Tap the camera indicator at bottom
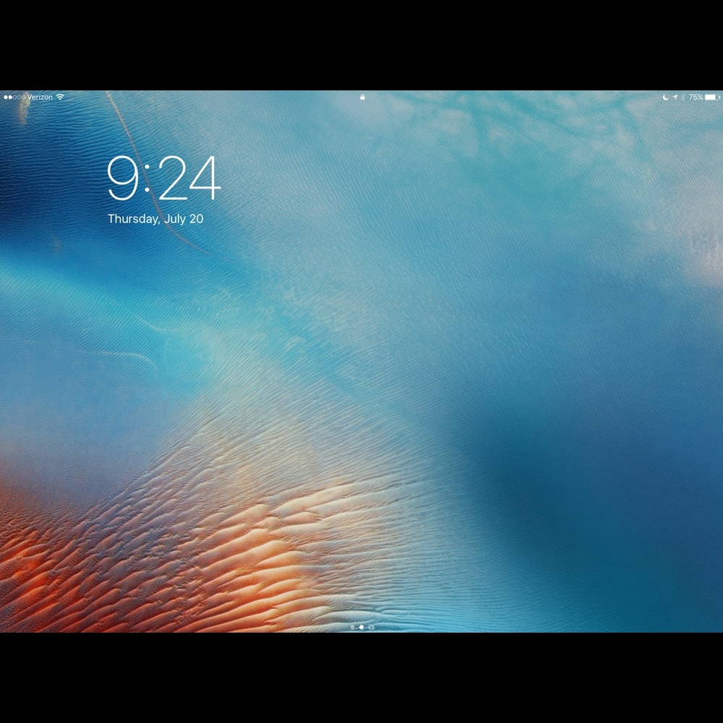Screen dimensions: 723x723 [x=371, y=627]
